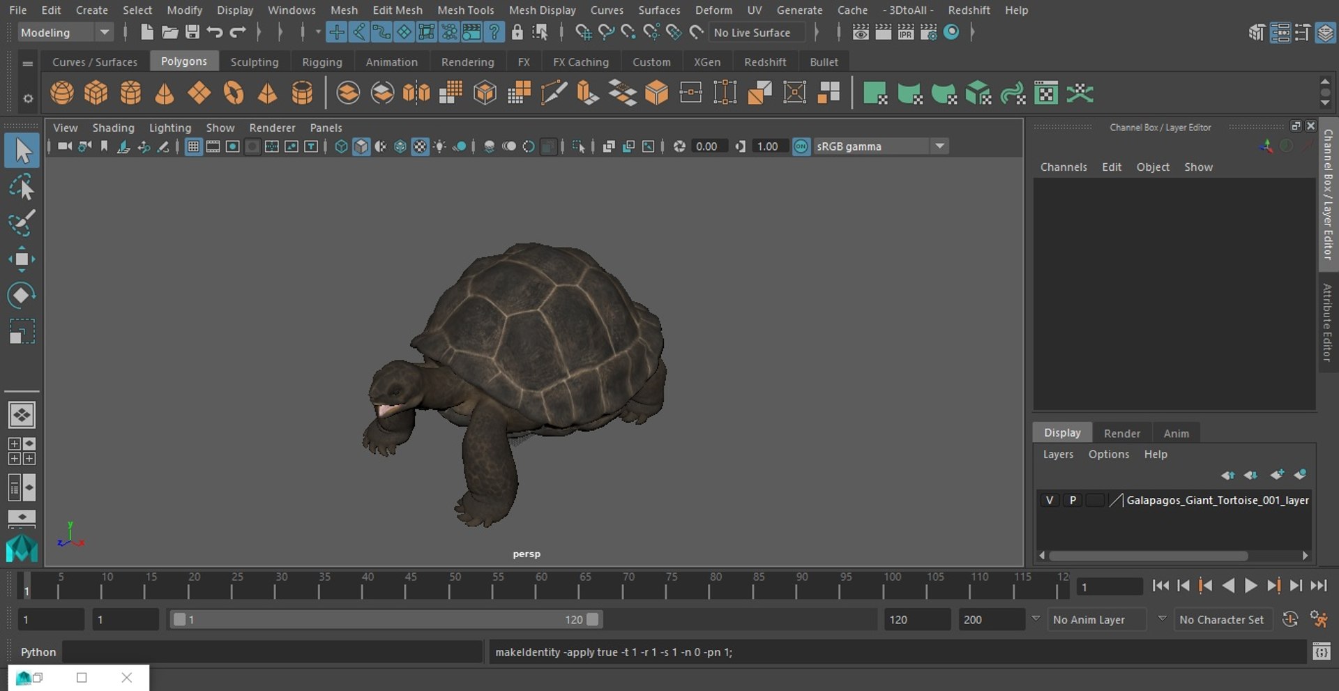Create a polygon pipe from shelf
1339x691 pixels.
tap(302, 93)
